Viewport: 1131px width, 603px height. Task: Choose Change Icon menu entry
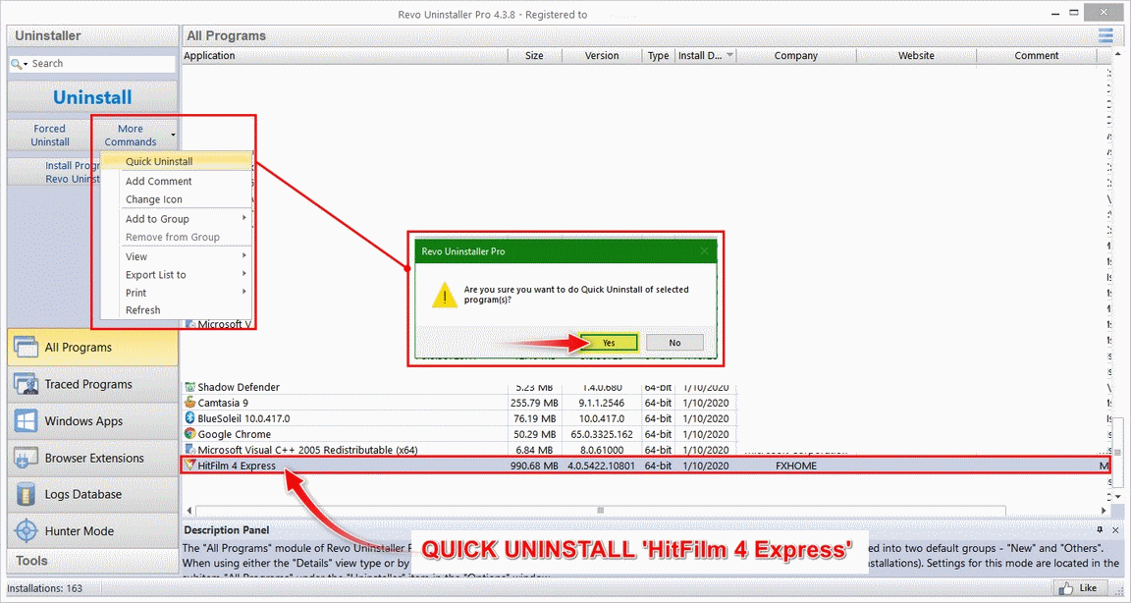177,199
